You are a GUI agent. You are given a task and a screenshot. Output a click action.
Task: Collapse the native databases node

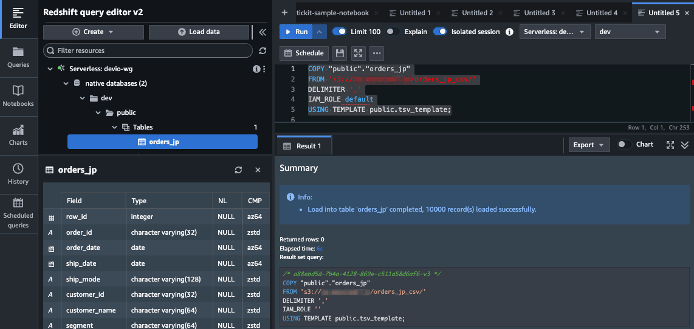point(66,83)
